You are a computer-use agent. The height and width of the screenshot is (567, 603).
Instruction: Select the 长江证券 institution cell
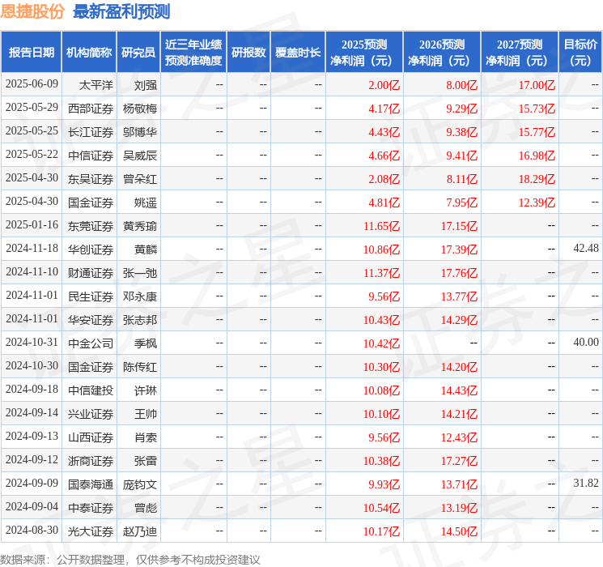tap(91, 132)
